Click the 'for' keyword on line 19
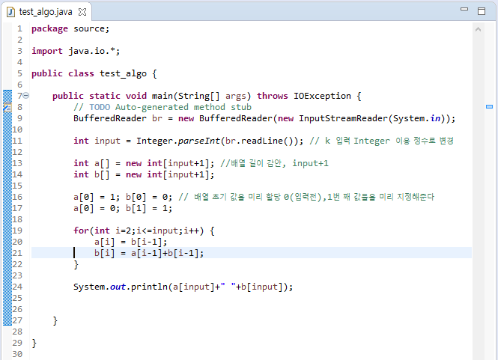 tap(81, 231)
